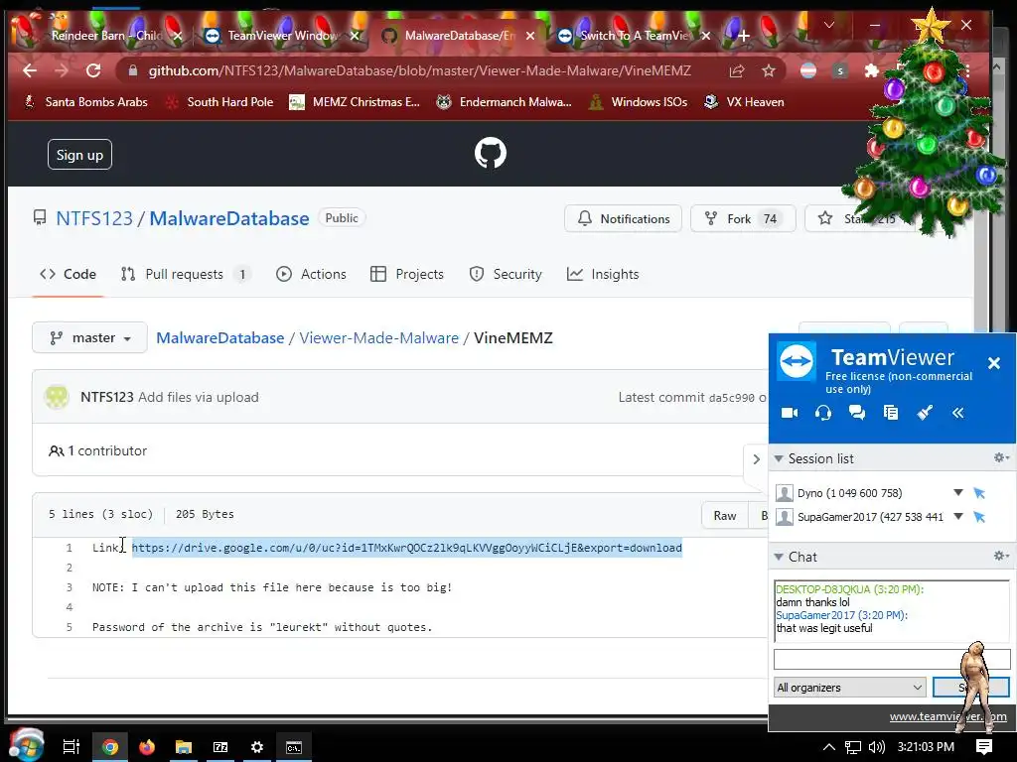Open the Insights tab
This screenshot has width=1017, height=762.
pyautogui.click(x=603, y=274)
